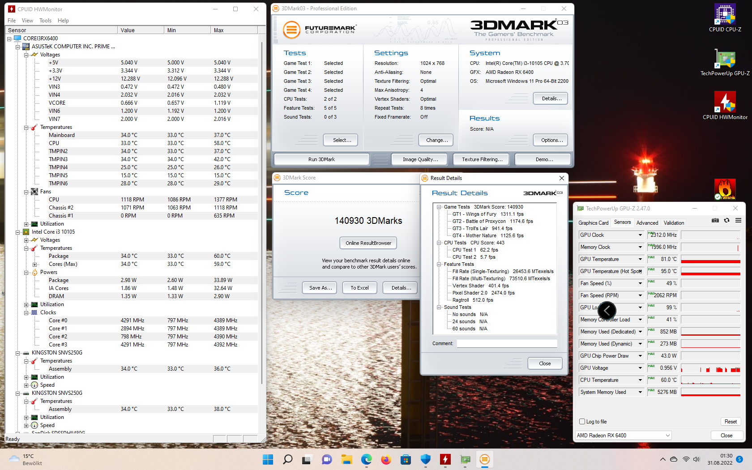
Task: Launch Chat from the taskbar
Action: tap(327, 459)
